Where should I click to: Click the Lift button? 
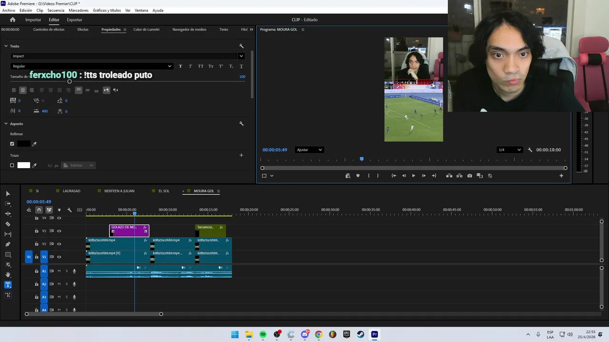point(449,176)
